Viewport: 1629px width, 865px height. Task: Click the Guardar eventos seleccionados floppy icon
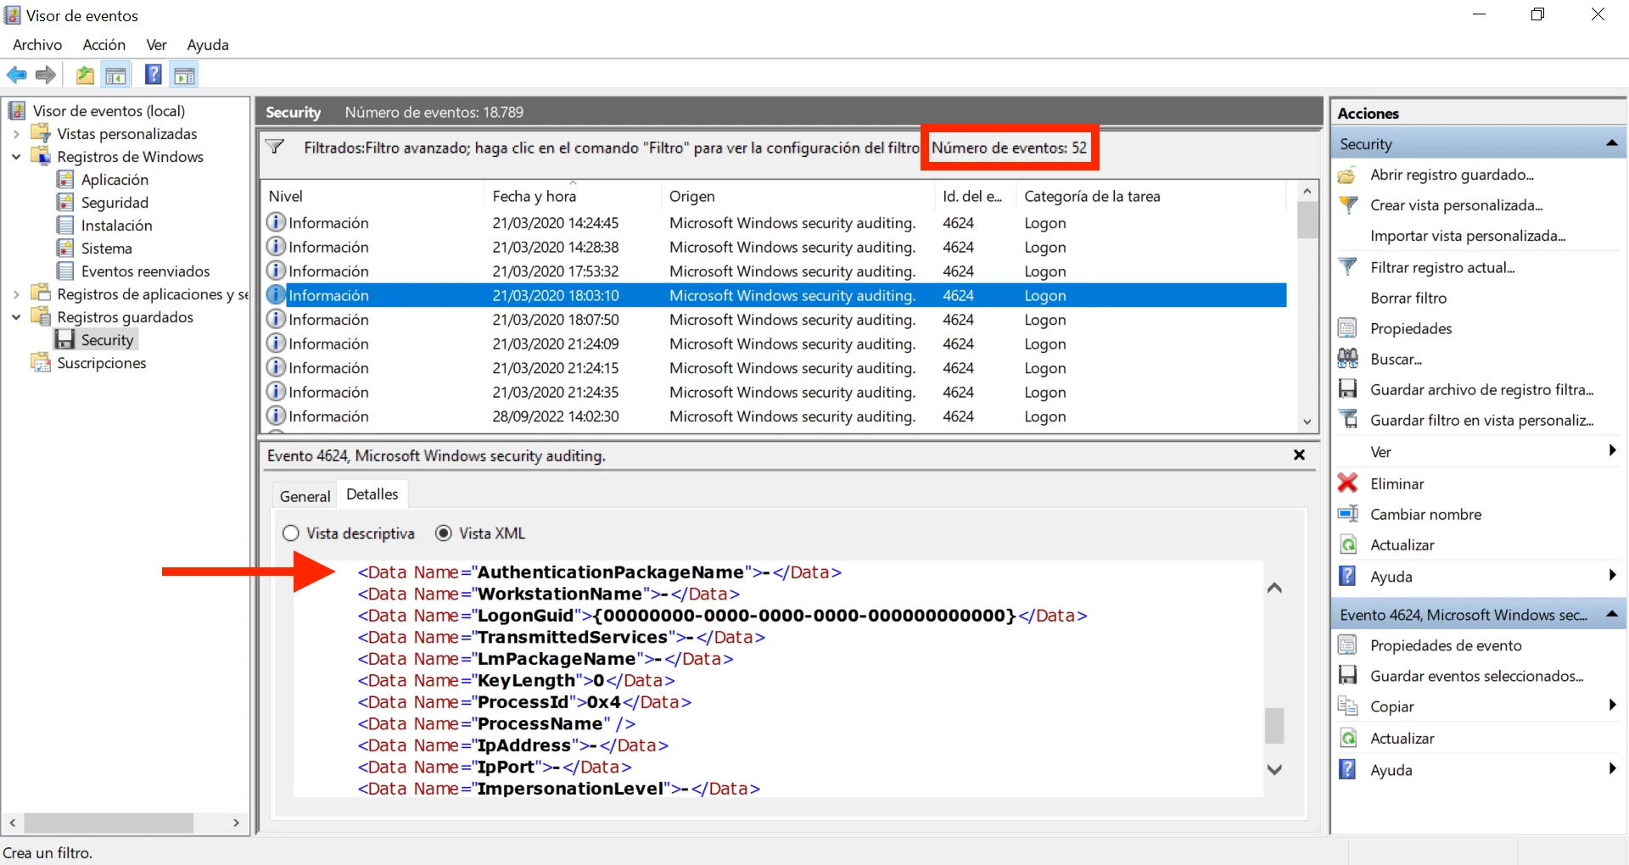coord(1347,676)
